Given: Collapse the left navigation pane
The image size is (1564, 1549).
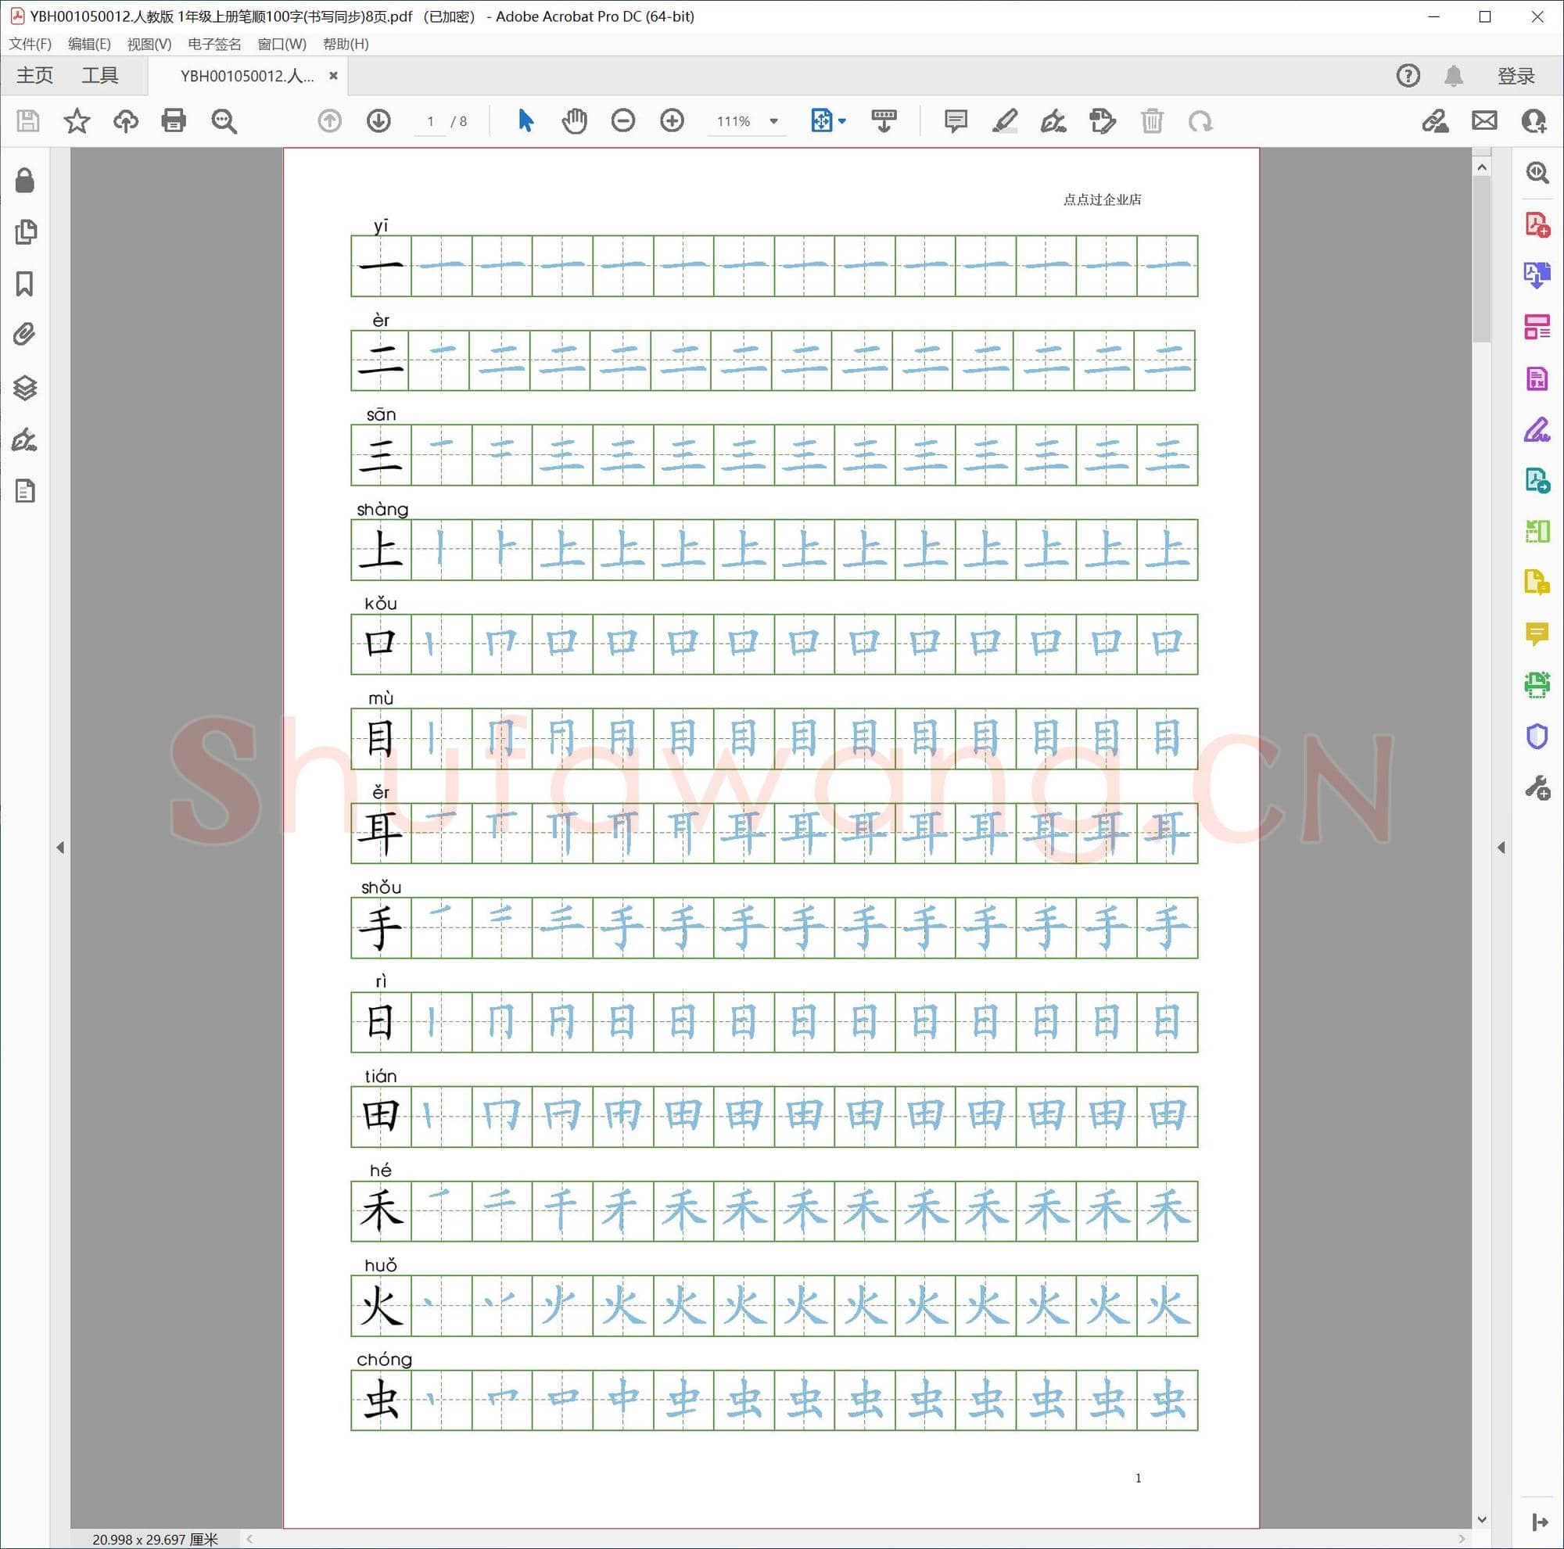Looking at the screenshot, I should pos(60,848).
